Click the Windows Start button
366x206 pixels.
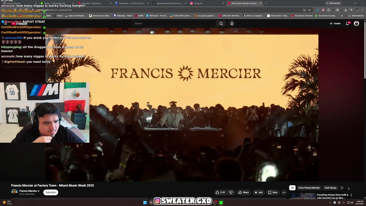click(145, 203)
